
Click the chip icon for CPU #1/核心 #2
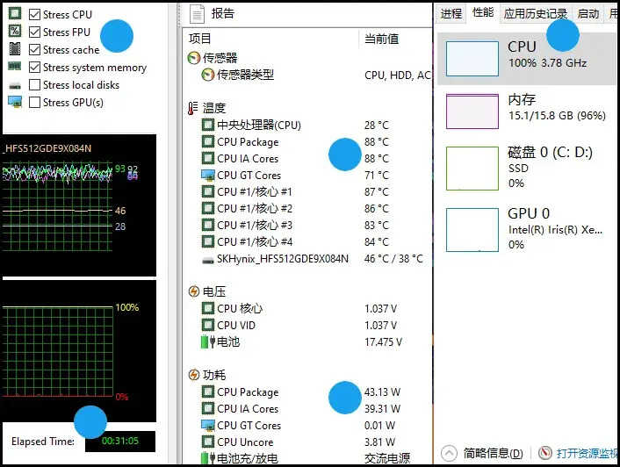[x=208, y=208]
